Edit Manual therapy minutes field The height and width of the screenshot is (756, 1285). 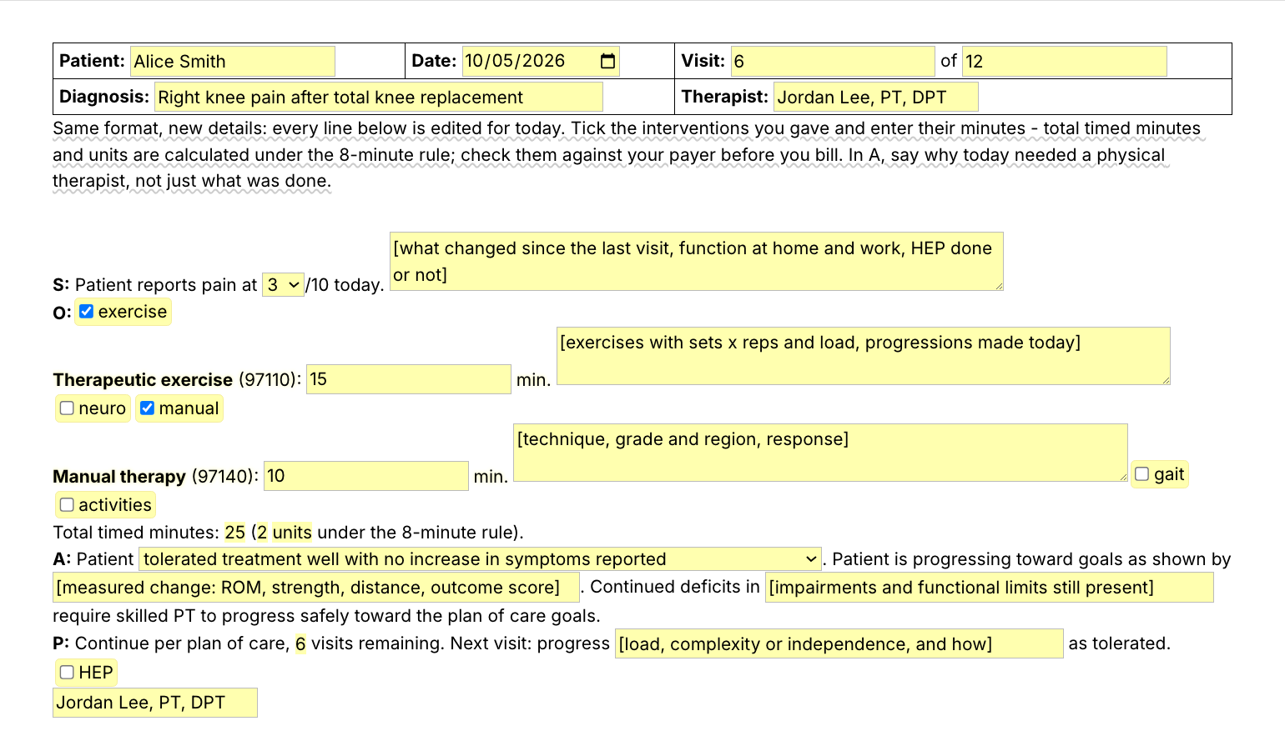pyautogui.click(x=366, y=476)
